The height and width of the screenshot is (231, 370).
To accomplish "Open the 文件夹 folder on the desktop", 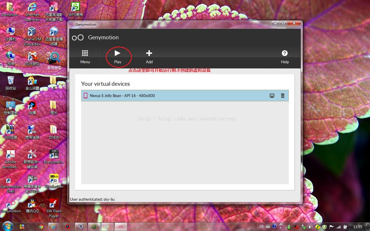I will (54, 132).
